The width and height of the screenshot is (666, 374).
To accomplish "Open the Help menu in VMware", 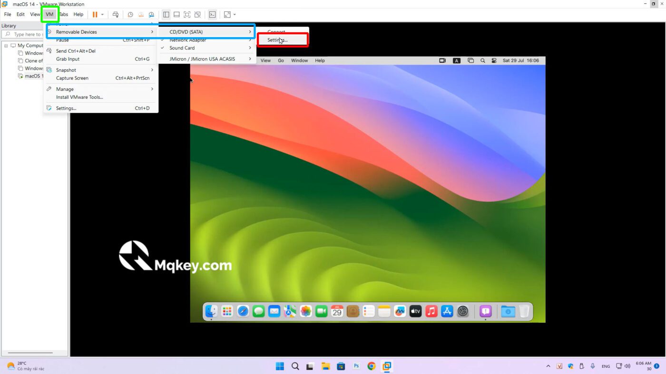I will click(x=78, y=14).
